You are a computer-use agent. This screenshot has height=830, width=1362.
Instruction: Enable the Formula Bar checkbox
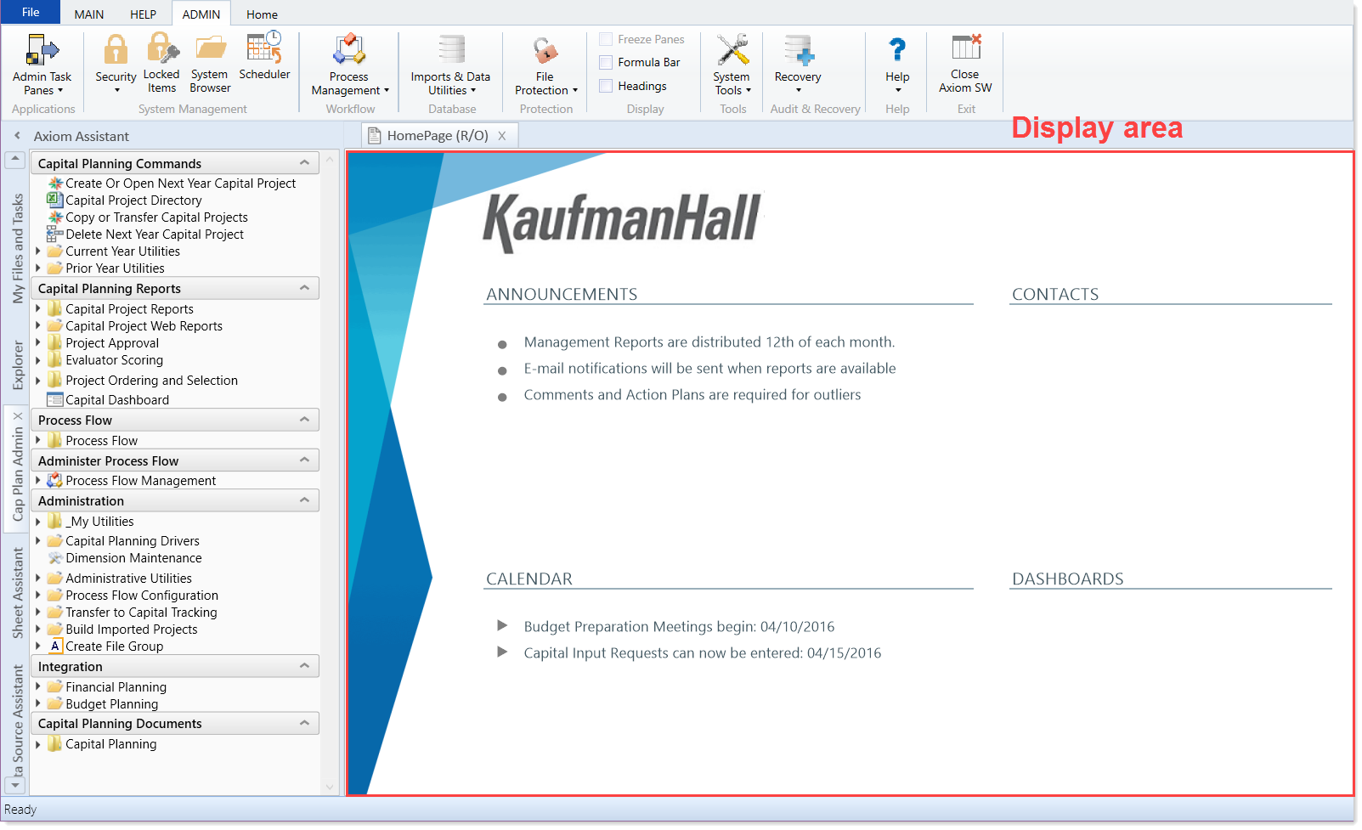pyautogui.click(x=606, y=62)
